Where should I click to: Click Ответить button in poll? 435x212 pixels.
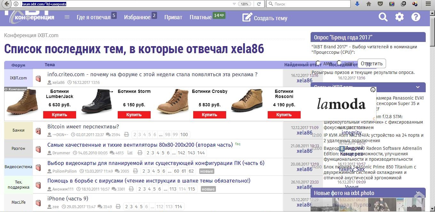pos(372,63)
